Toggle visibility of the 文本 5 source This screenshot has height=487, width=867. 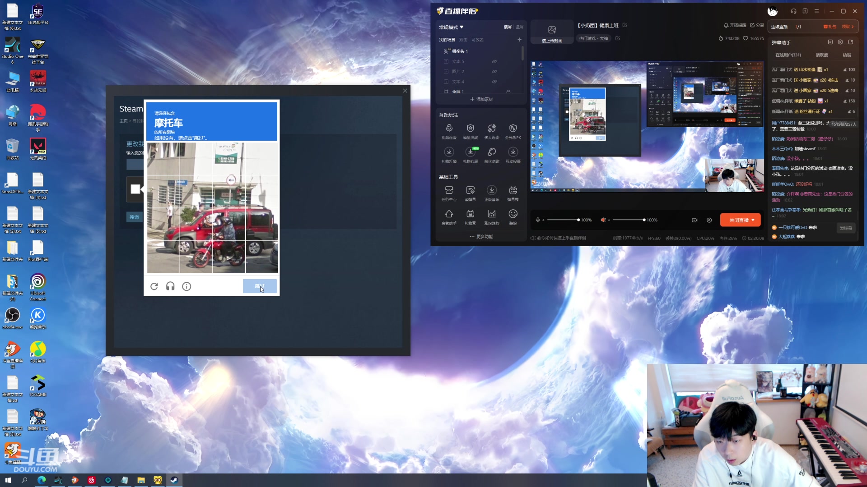(x=494, y=61)
